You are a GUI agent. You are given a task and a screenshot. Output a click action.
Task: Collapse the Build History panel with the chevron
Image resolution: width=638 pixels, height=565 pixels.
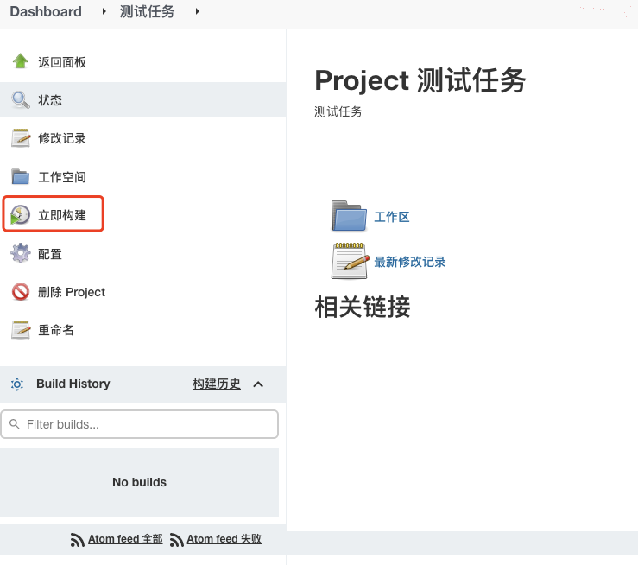point(258,384)
